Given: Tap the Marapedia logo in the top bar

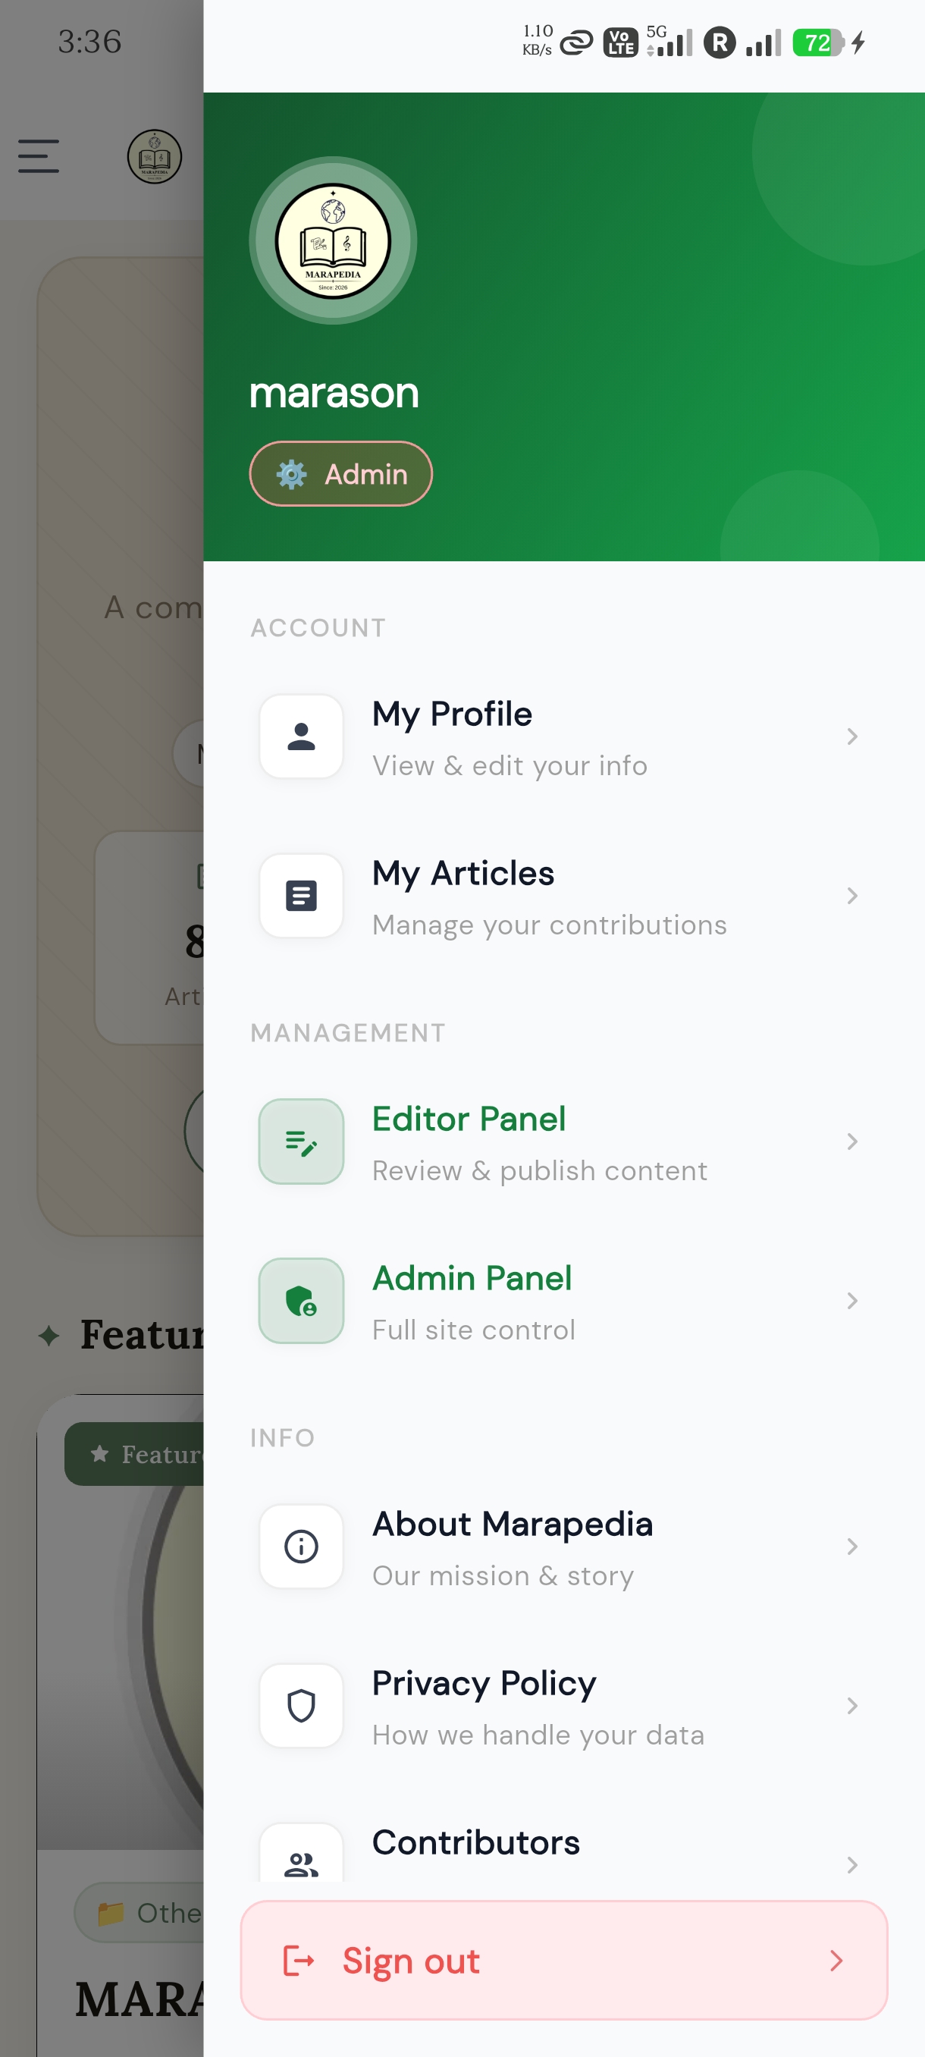Looking at the screenshot, I should 154,156.
